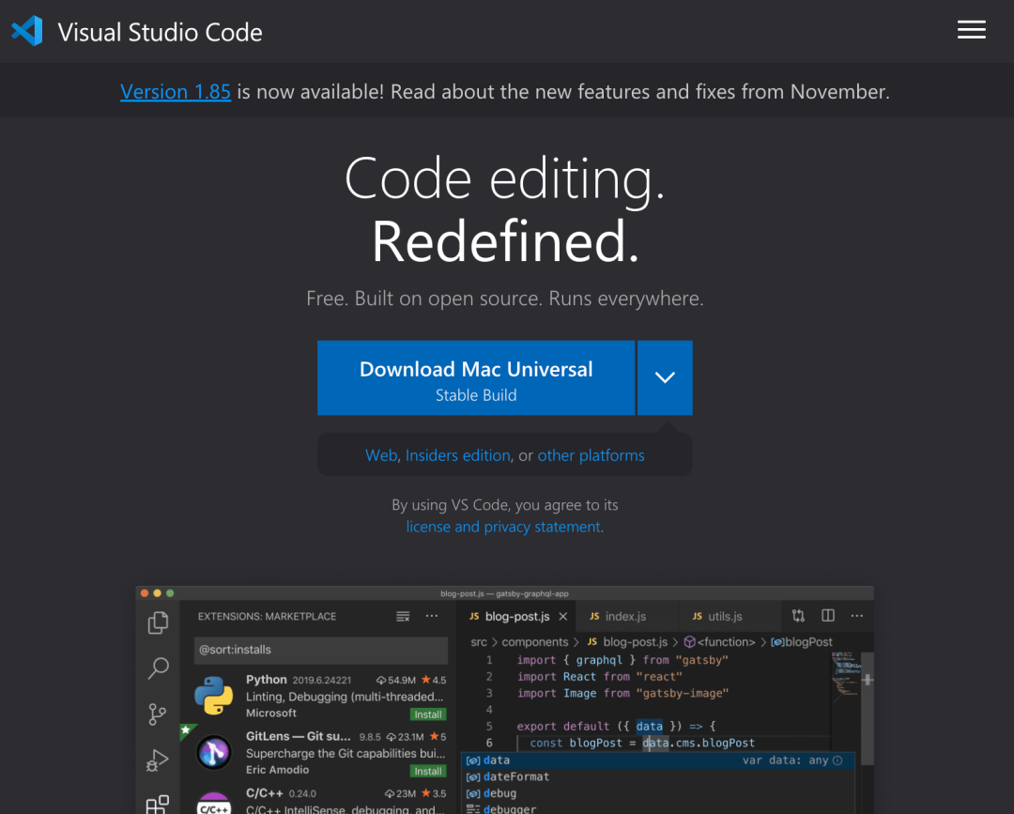This screenshot has width=1014, height=814.
Task: Click the Python download count cloud icon
Action: pyautogui.click(x=381, y=680)
